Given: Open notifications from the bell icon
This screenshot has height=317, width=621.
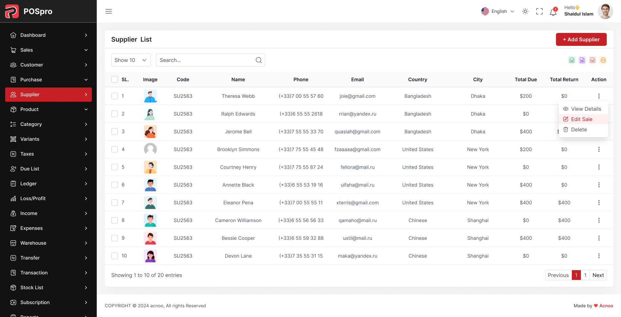Looking at the screenshot, I should point(553,12).
